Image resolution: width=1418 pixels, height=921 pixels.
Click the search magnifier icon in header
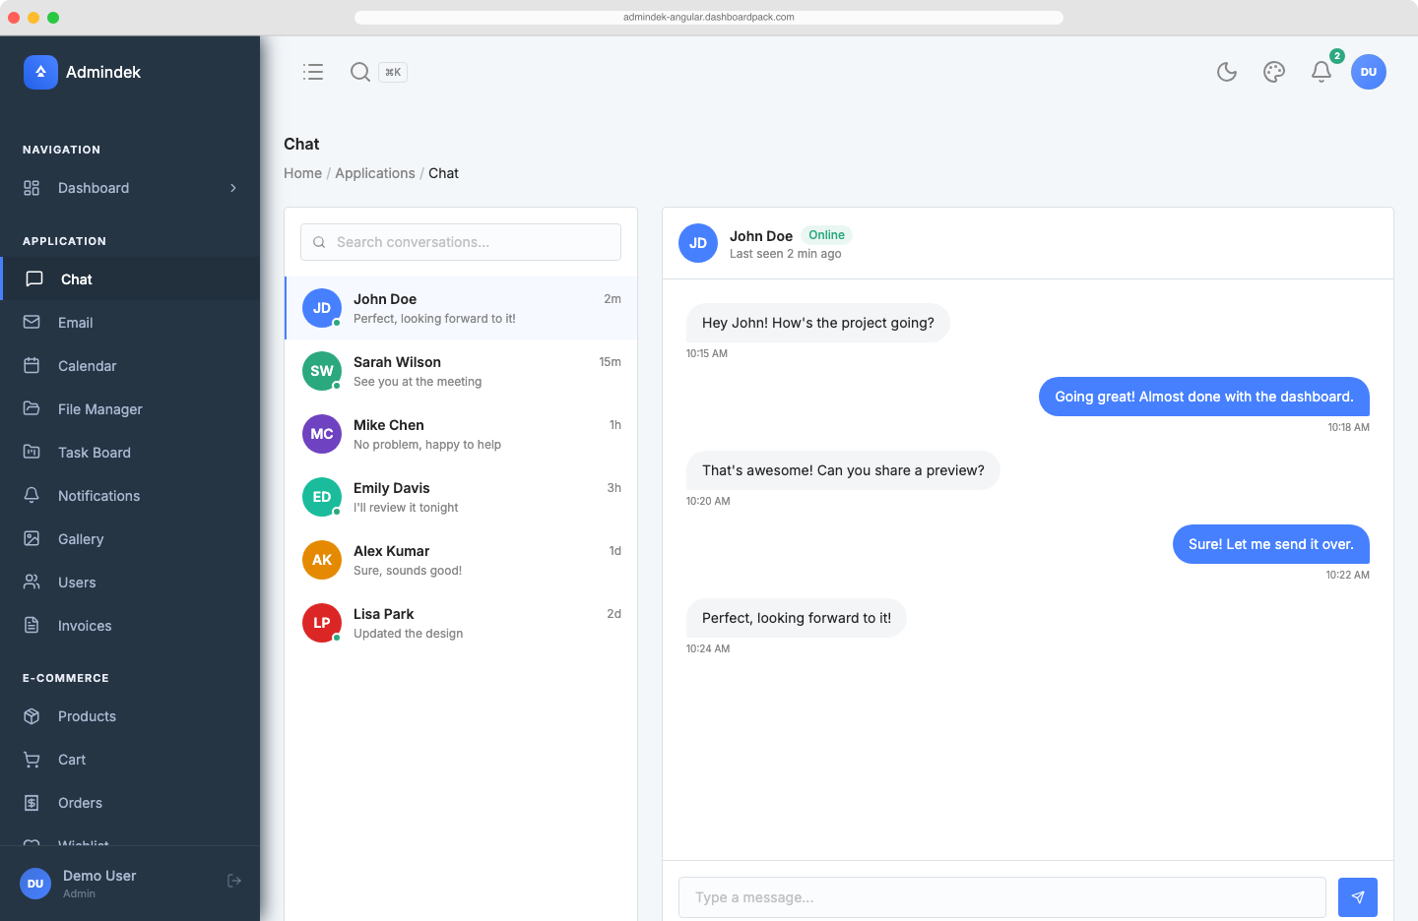tap(360, 71)
